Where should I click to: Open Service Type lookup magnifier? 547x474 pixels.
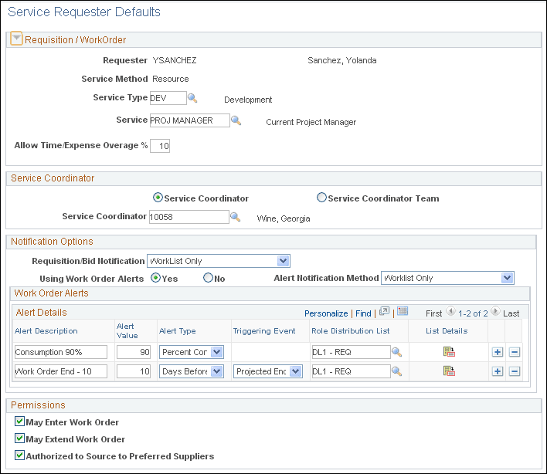pyautogui.click(x=192, y=98)
